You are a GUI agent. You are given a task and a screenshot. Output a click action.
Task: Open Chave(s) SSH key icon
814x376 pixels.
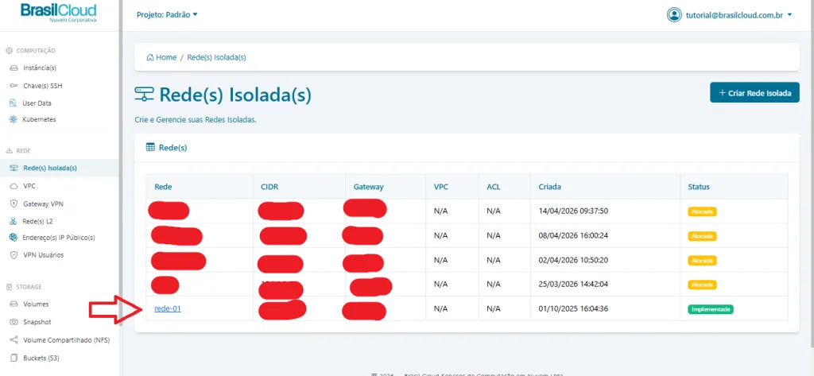coord(14,86)
